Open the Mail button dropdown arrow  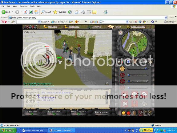click(x=79, y=12)
